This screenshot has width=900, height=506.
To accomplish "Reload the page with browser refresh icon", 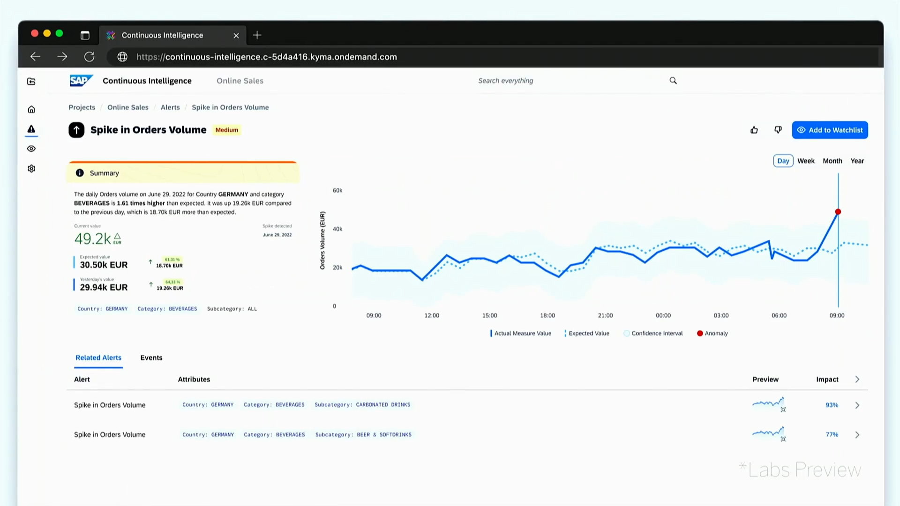I will coord(89,57).
